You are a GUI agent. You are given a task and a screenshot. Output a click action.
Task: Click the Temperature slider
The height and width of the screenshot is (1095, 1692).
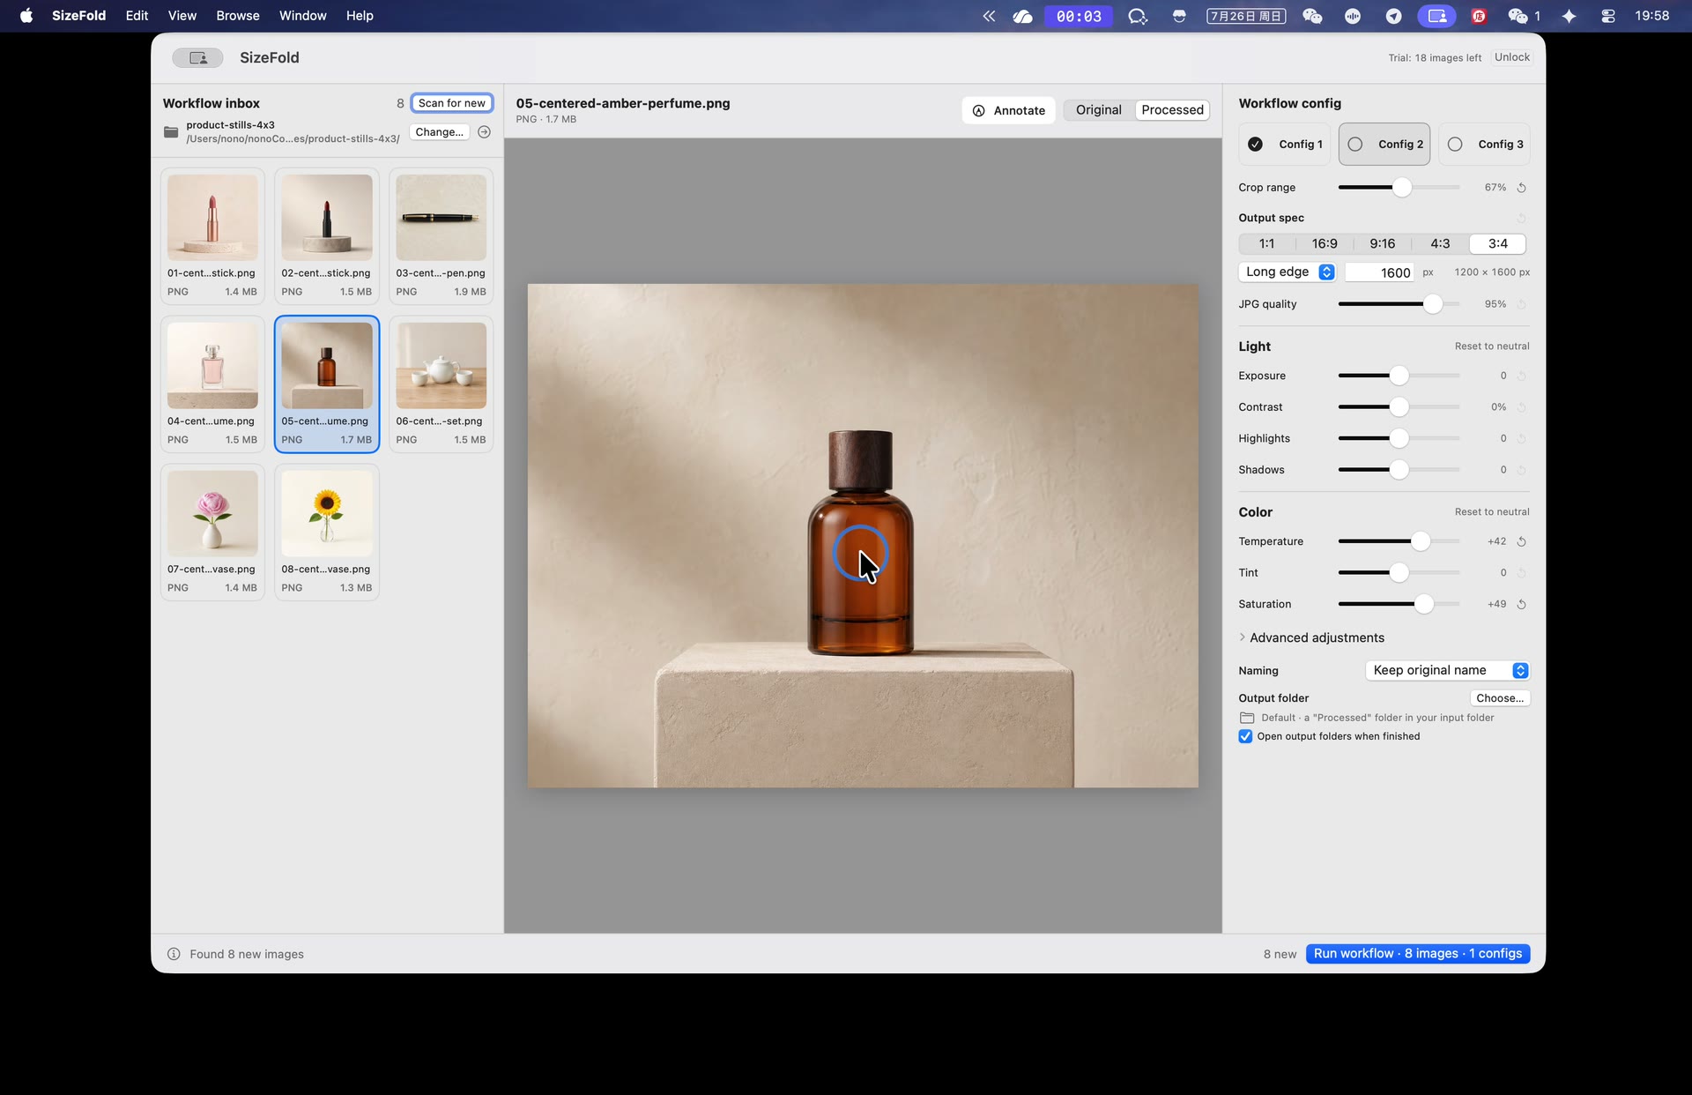pos(1399,541)
